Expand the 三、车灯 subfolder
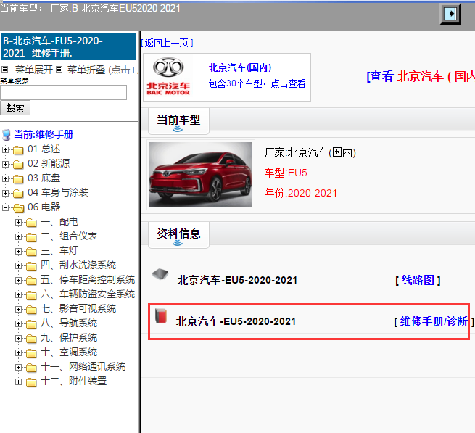 click(x=18, y=251)
